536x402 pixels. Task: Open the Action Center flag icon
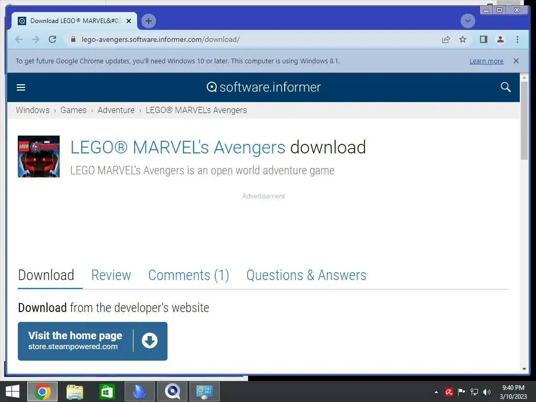462,392
